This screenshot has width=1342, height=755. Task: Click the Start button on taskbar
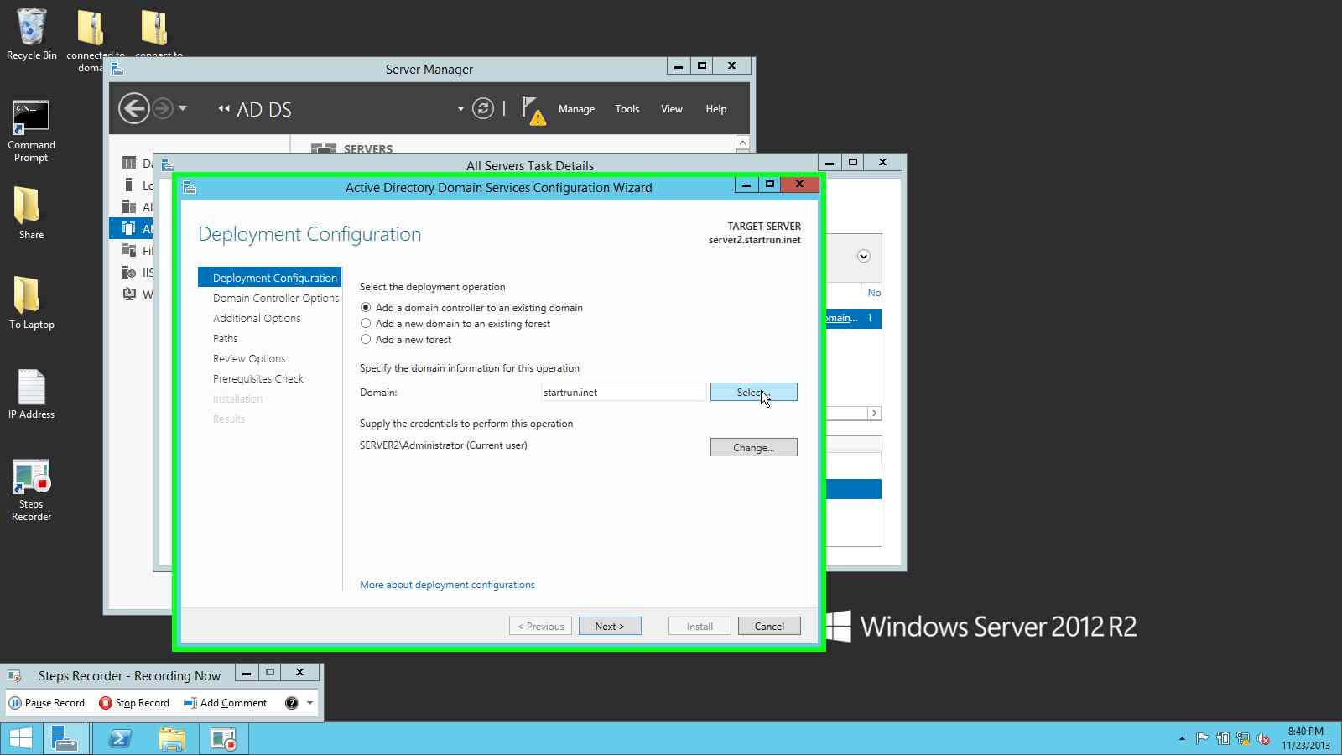(20, 739)
